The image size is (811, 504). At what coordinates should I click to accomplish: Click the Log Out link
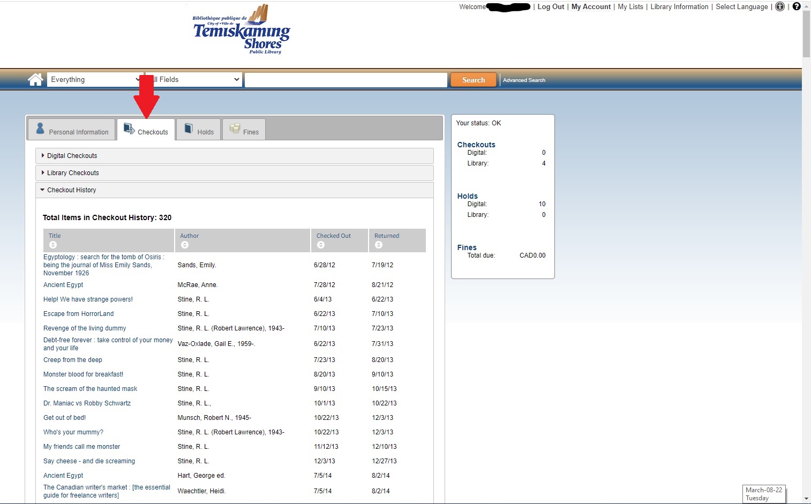click(x=551, y=7)
